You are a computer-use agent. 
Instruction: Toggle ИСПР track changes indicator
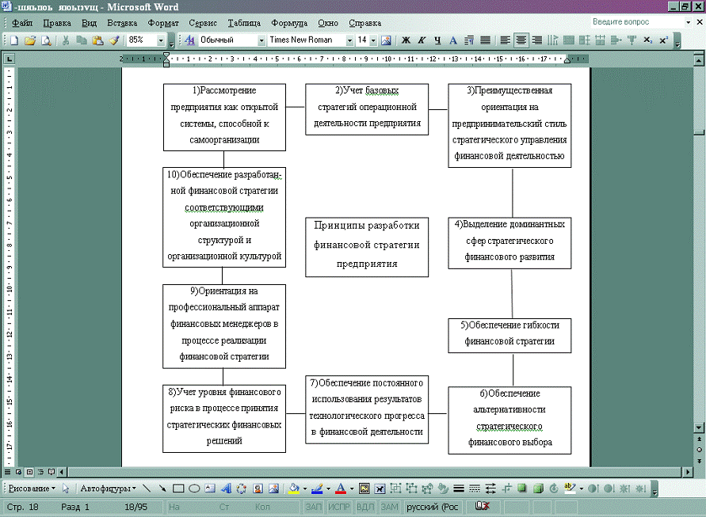tap(339, 506)
